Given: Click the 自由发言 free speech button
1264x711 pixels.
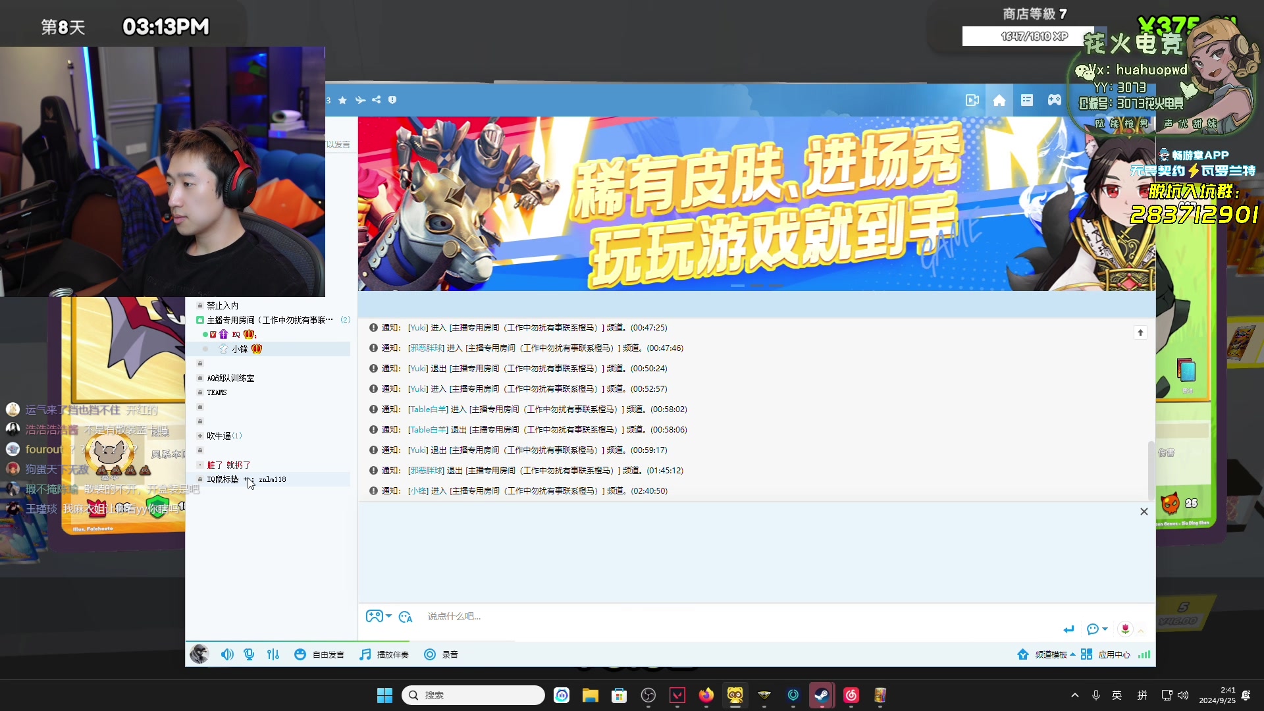Looking at the screenshot, I should (319, 654).
